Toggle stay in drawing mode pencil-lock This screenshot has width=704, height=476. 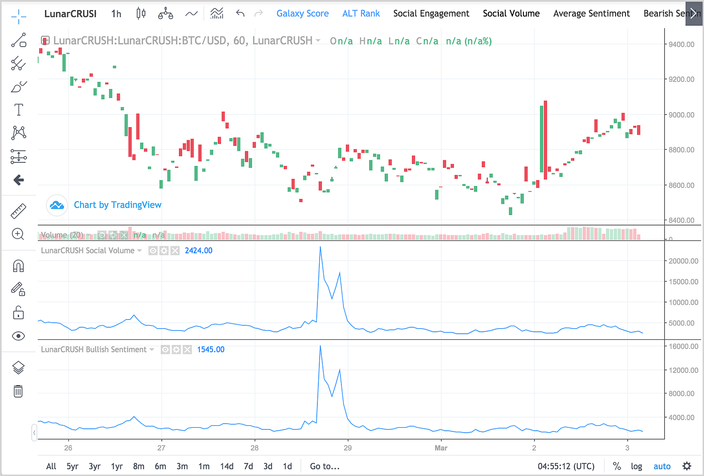tap(19, 289)
